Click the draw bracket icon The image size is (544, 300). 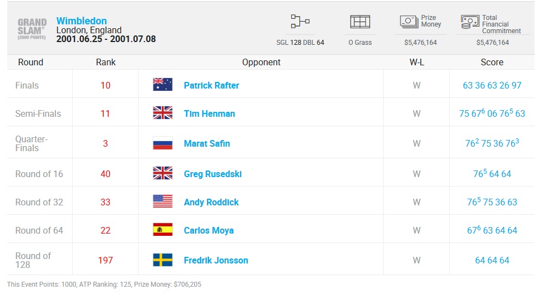[x=300, y=22]
